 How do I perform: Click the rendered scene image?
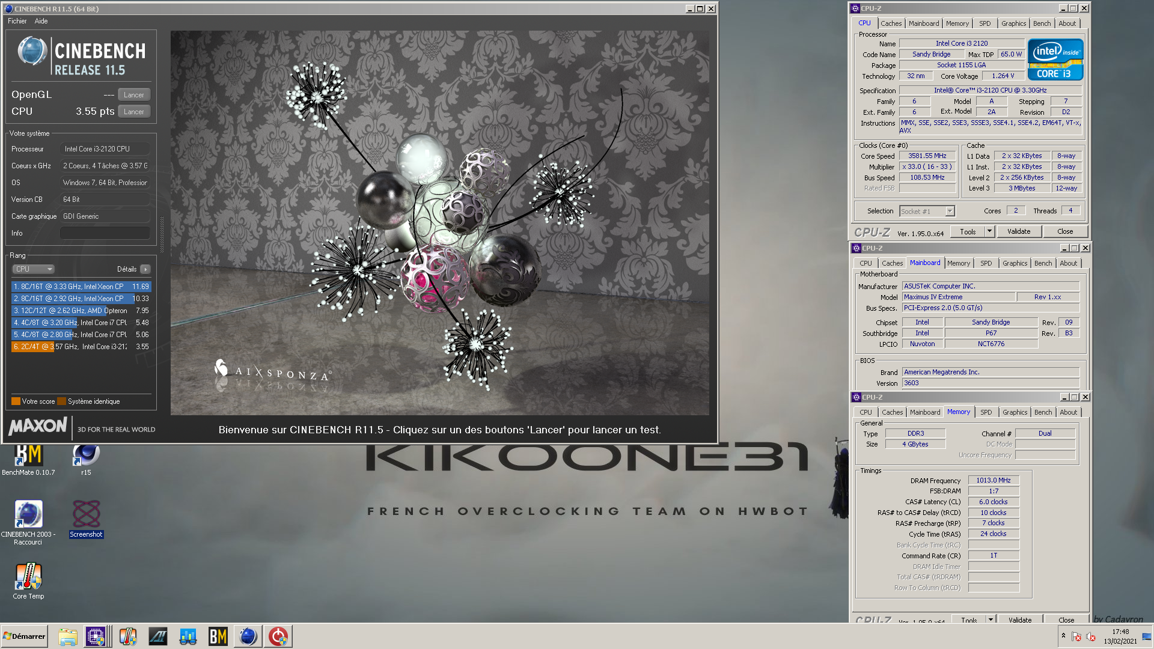tap(439, 223)
